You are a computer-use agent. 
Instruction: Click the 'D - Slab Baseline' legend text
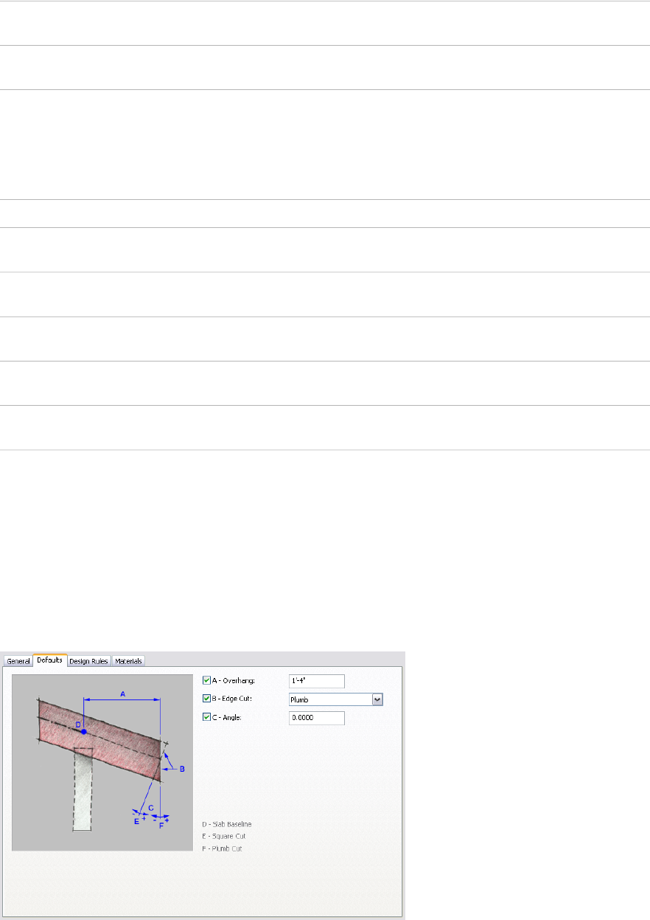(x=227, y=824)
